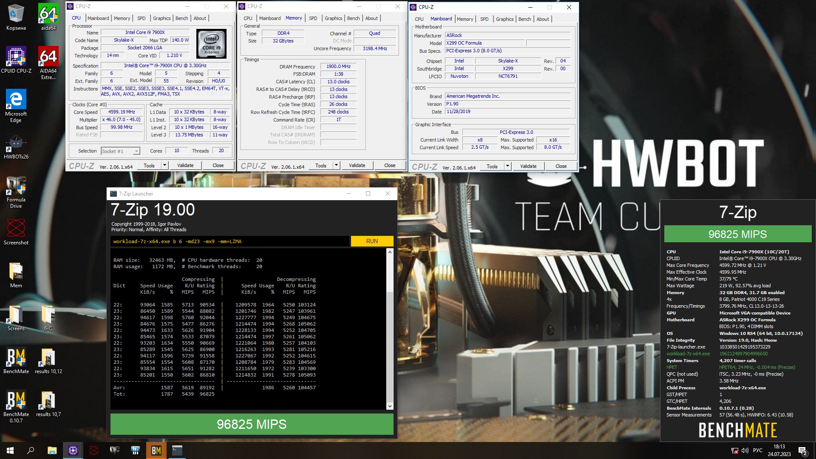
Task: Open Bench tab in the left CPU-Z window
Action: click(x=182, y=18)
